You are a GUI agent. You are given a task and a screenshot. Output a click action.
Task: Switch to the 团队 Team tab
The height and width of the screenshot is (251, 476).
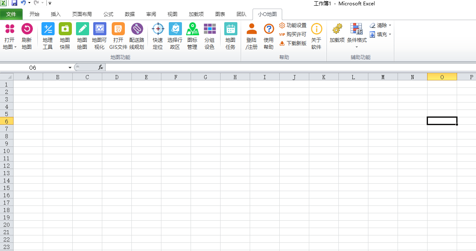point(241,14)
